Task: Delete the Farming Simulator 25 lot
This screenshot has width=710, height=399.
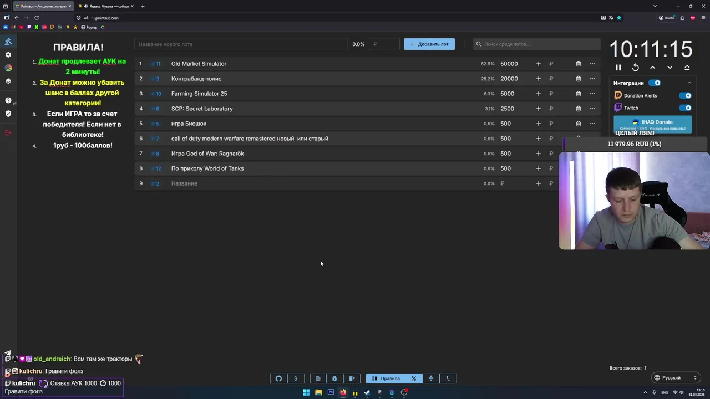Action: click(579, 94)
